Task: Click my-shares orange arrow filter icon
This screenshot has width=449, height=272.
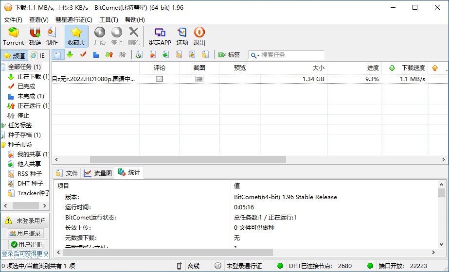Action: tap(152, 54)
